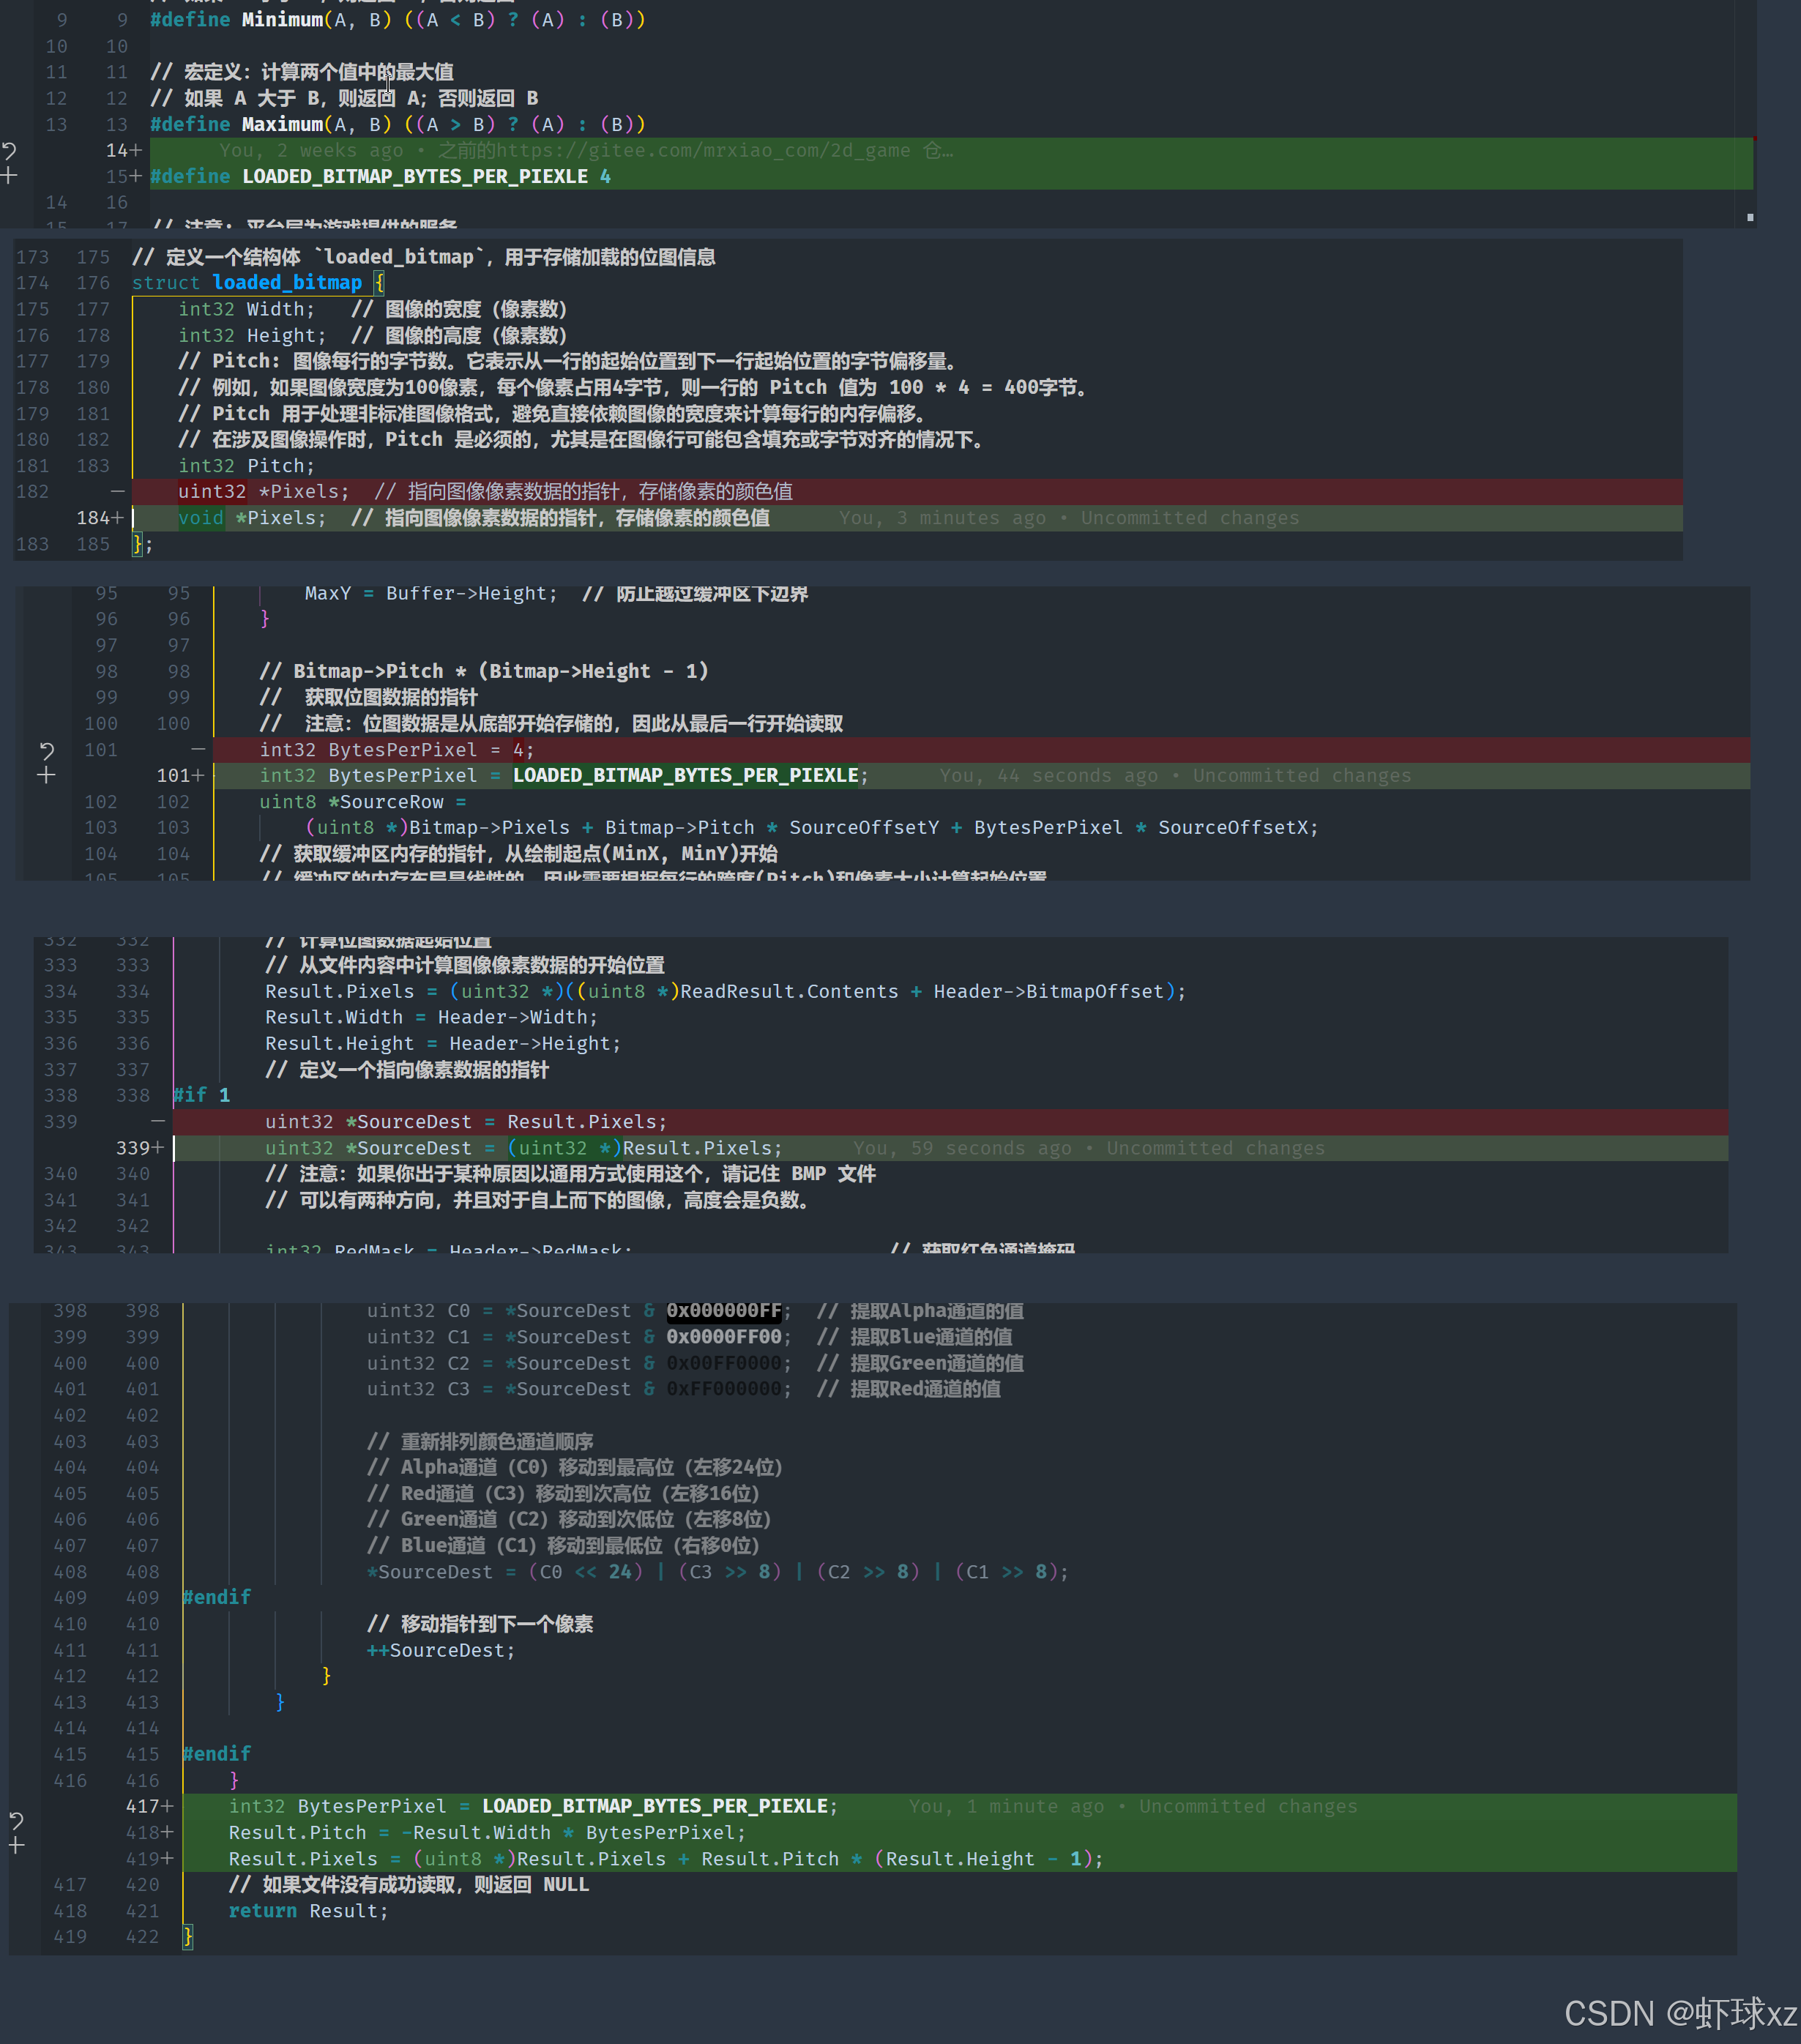Image resolution: width=1801 pixels, height=2044 pixels.
Task: Click line number 417+ in the gutter
Action: click(150, 1806)
